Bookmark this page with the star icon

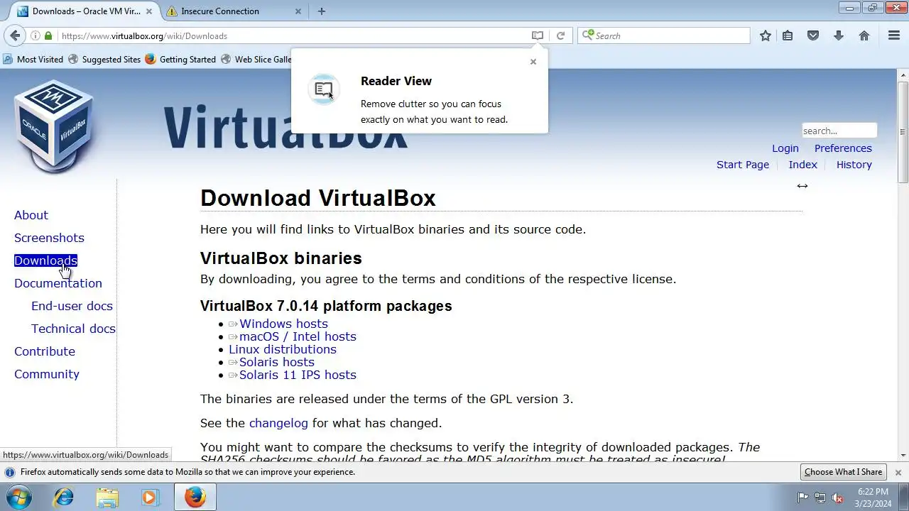pyautogui.click(x=766, y=35)
